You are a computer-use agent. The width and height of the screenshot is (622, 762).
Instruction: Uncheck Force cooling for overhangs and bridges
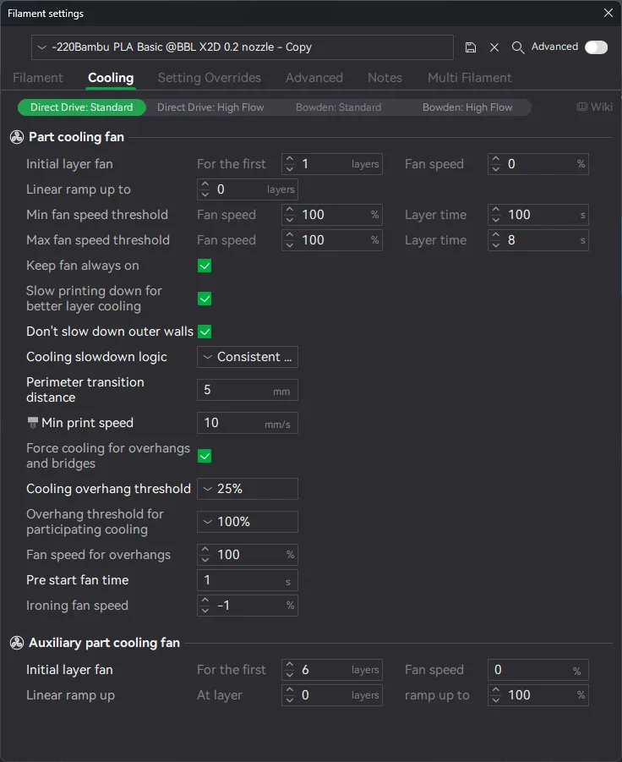click(205, 456)
